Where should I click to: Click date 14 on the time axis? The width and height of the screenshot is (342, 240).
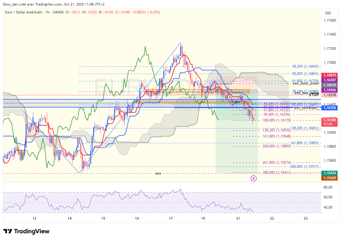tap(69, 218)
